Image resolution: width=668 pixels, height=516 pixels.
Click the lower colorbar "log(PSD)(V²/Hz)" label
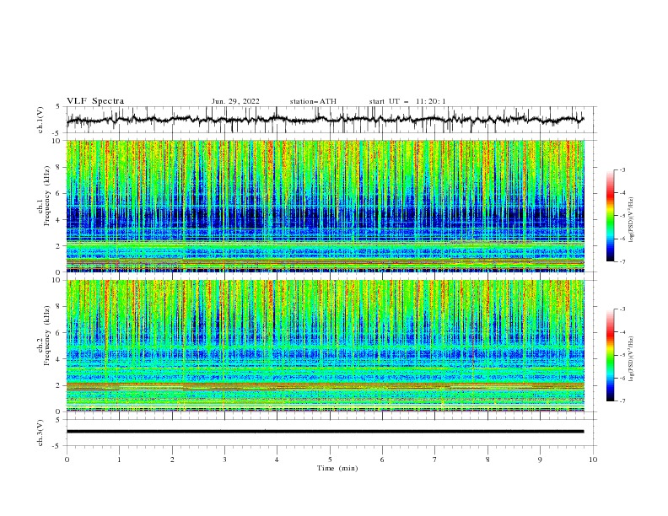(x=632, y=359)
